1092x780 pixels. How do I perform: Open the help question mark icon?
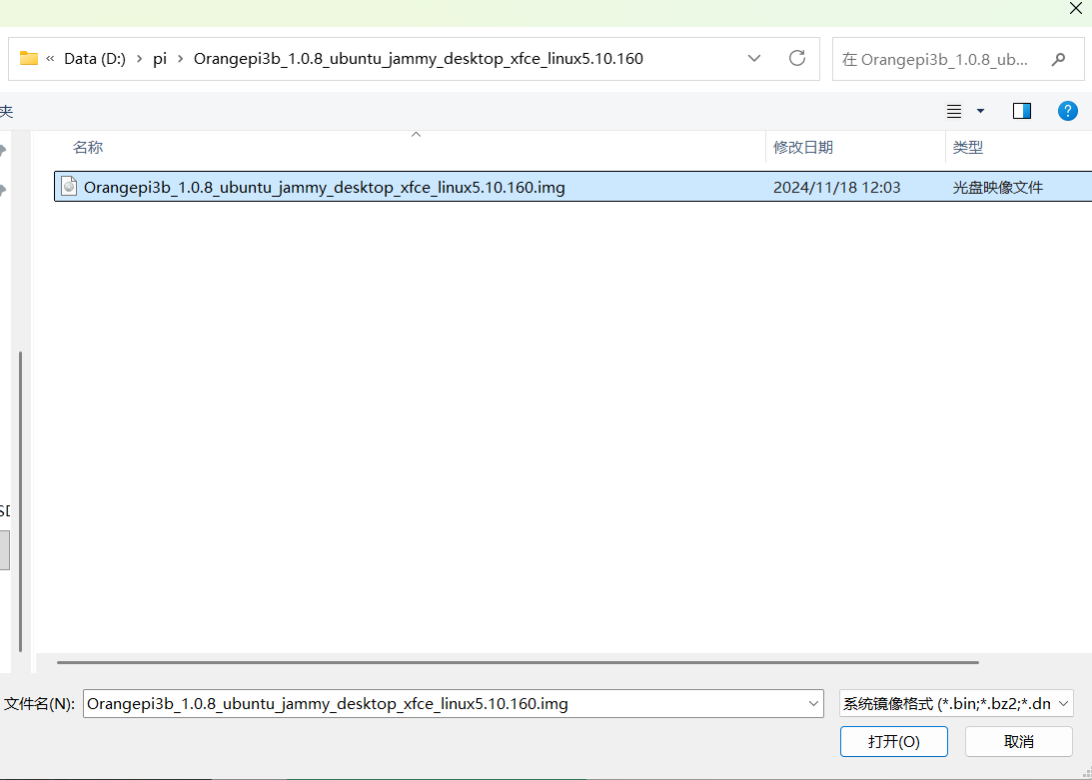pyautogui.click(x=1068, y=111)
